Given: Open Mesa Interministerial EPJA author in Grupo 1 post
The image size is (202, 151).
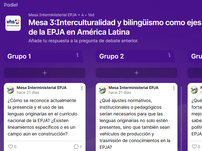Looking at the screenshot, I should (x=41, y=88).
